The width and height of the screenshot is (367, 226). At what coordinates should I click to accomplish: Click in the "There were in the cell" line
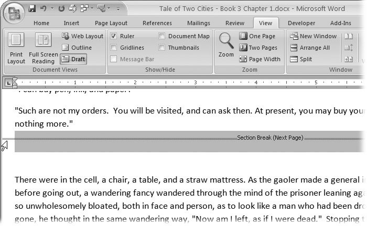(x=190, y=180)
